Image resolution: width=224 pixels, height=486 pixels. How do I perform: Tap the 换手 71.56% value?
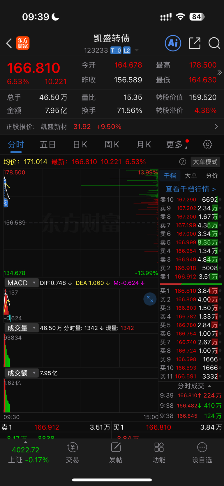(129, 111)
